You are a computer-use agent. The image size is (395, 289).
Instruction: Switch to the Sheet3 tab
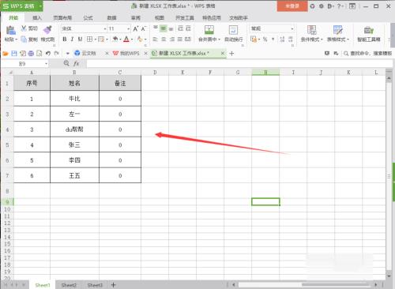point(95,285)
